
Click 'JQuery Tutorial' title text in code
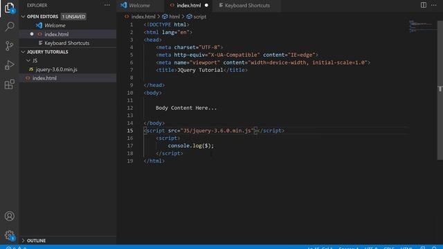point(200,70)
